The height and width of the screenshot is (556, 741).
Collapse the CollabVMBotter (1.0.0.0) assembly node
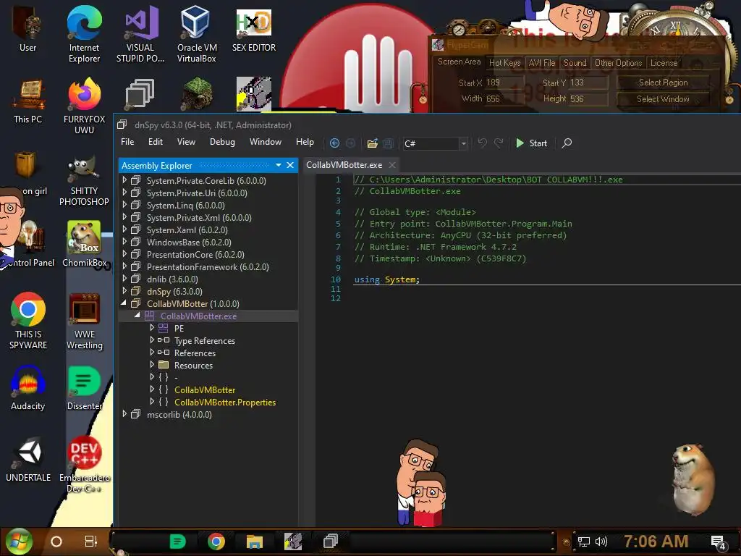tap(124, 303)
